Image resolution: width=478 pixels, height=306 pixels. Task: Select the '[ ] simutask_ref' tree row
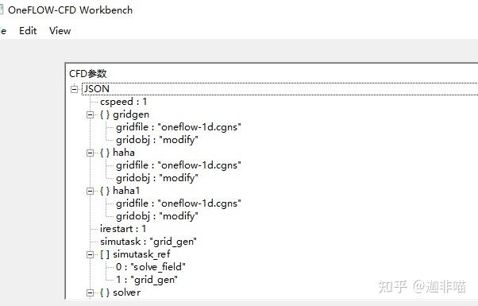[x=135, y=254]
